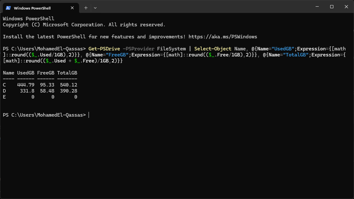
Task: Click the "UsedGB" string in the command
Action: click(x=283, y=49)
